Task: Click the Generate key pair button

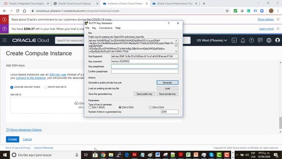Action: pyautogui.click(x=167, y=83)
